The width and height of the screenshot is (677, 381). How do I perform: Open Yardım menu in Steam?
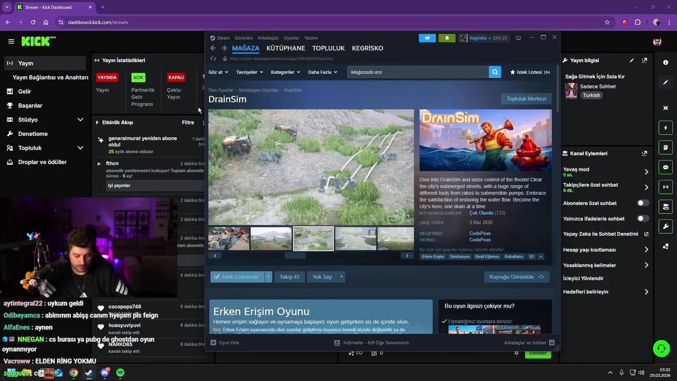click(x=311, y=38)
